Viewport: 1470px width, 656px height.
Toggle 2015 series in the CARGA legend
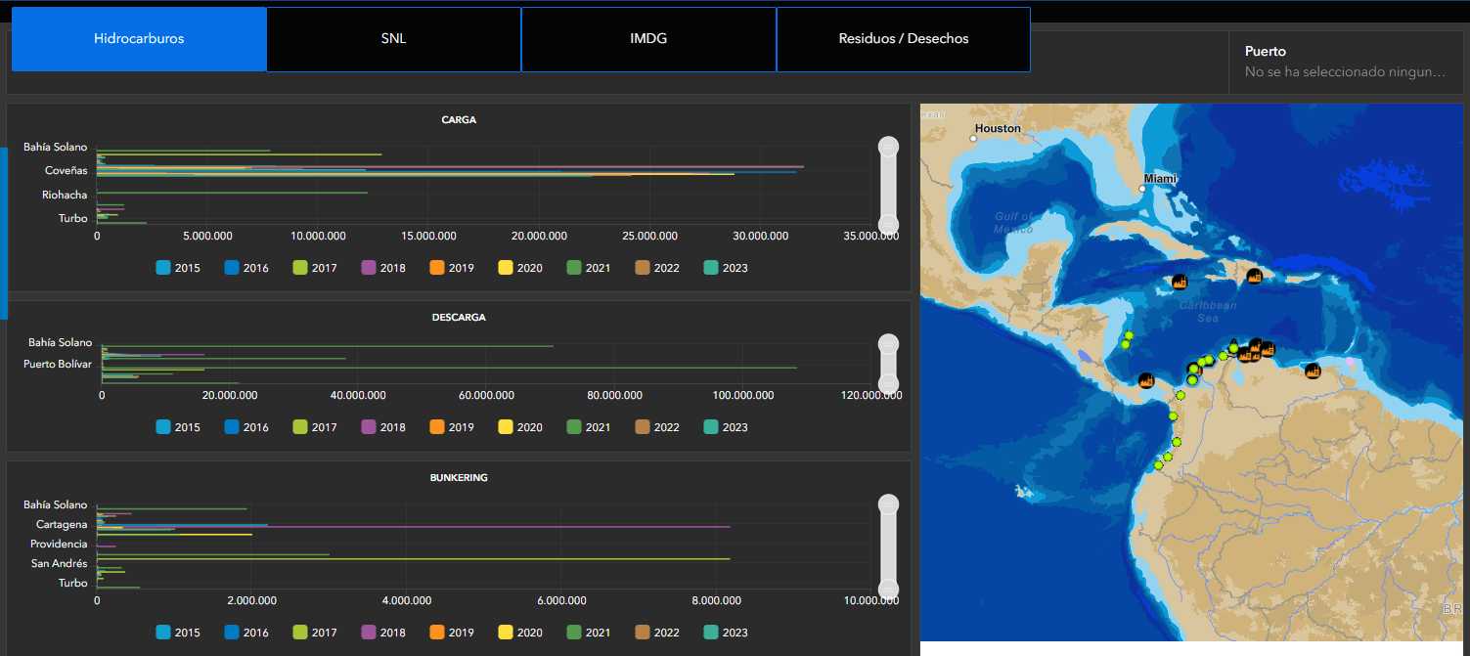point(178,268)
